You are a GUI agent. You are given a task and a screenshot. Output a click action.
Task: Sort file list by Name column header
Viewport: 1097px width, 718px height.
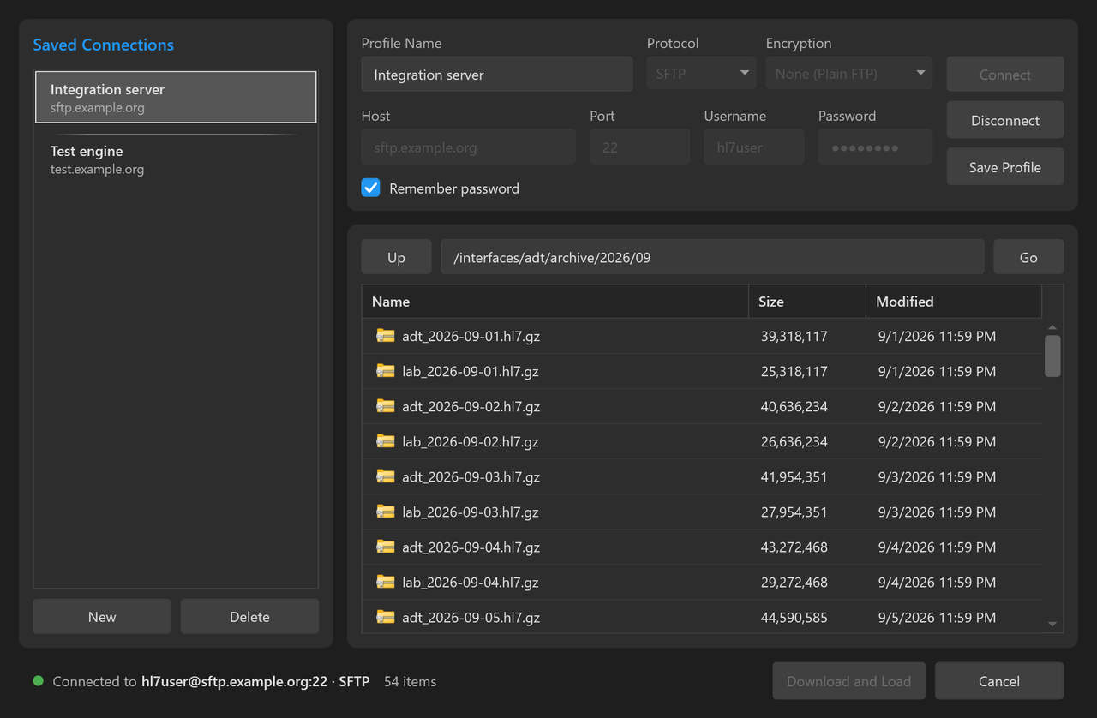[554, 302]
